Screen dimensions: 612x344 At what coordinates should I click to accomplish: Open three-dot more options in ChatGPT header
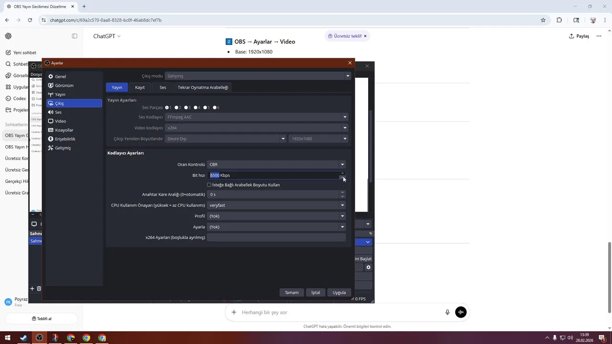(599, 36)
